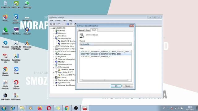
Task: Click Cancel button in properties dialog
Action: coord(128,86)
